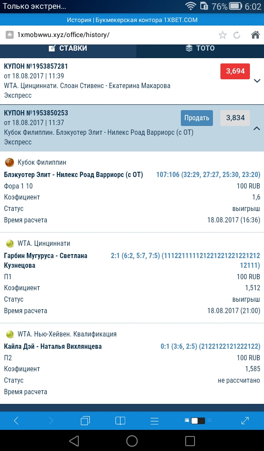
Task: Enter fullscreen with expand arrows icon
Action: pyautogui.click(x=245, y=421)
